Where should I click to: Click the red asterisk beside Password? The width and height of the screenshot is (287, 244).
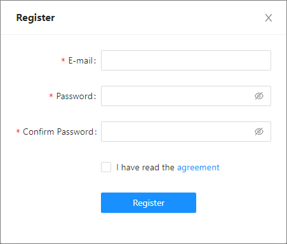(x=51, y=96)
